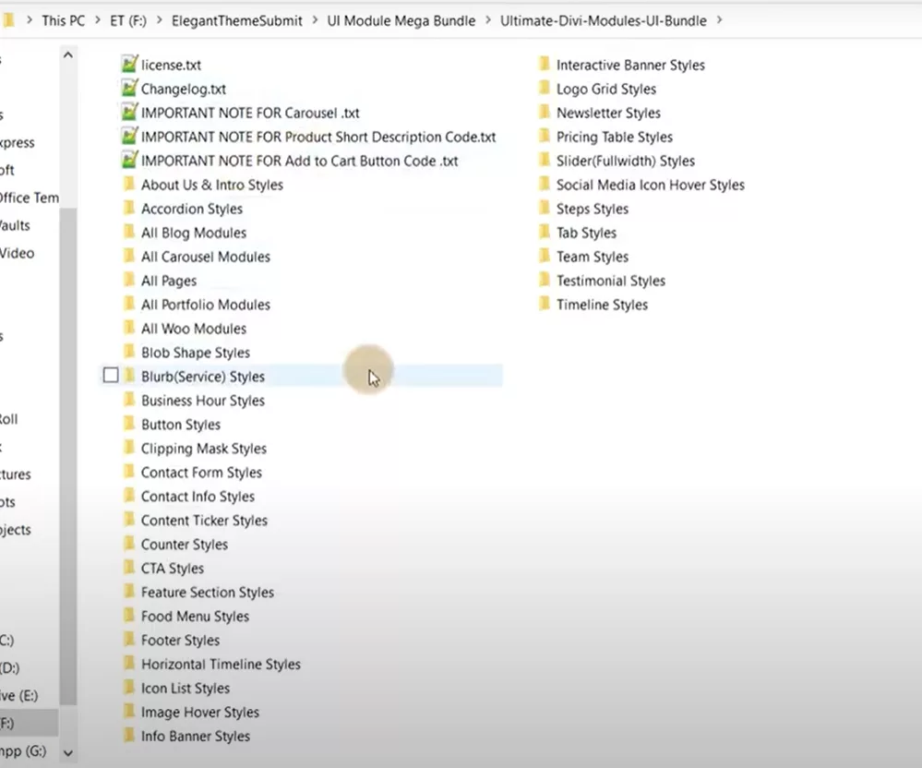Select the Contact Info Styles folder name
This screenshot has width=922, height=768.
(198, 497)
